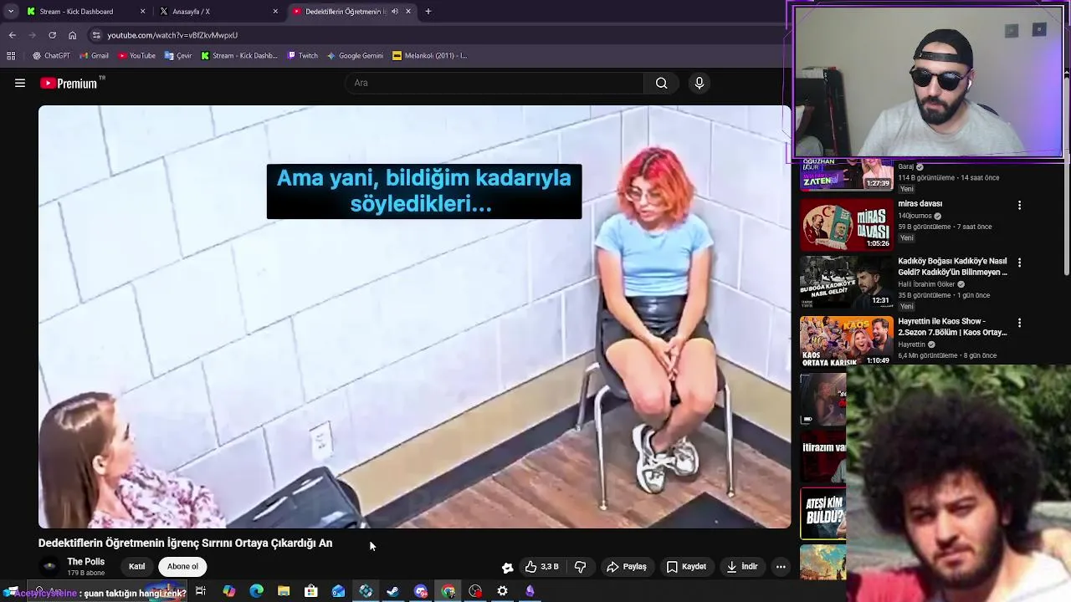Share the video via Paylaş
This screenshot has width=1071, height=602.
[627, 566]
